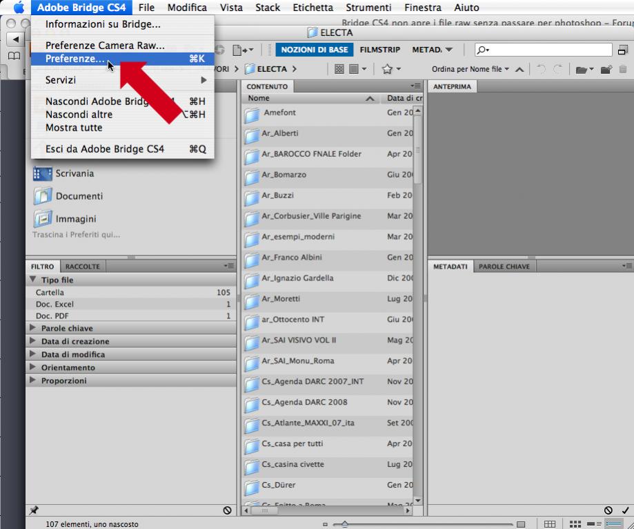Image resolution: width=634 pixels, height=529 pixels.
Task: Open the Filter panel options menu
Action: 229,266
